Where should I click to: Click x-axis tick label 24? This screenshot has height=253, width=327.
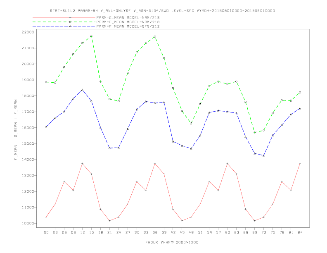pos(118,232)
